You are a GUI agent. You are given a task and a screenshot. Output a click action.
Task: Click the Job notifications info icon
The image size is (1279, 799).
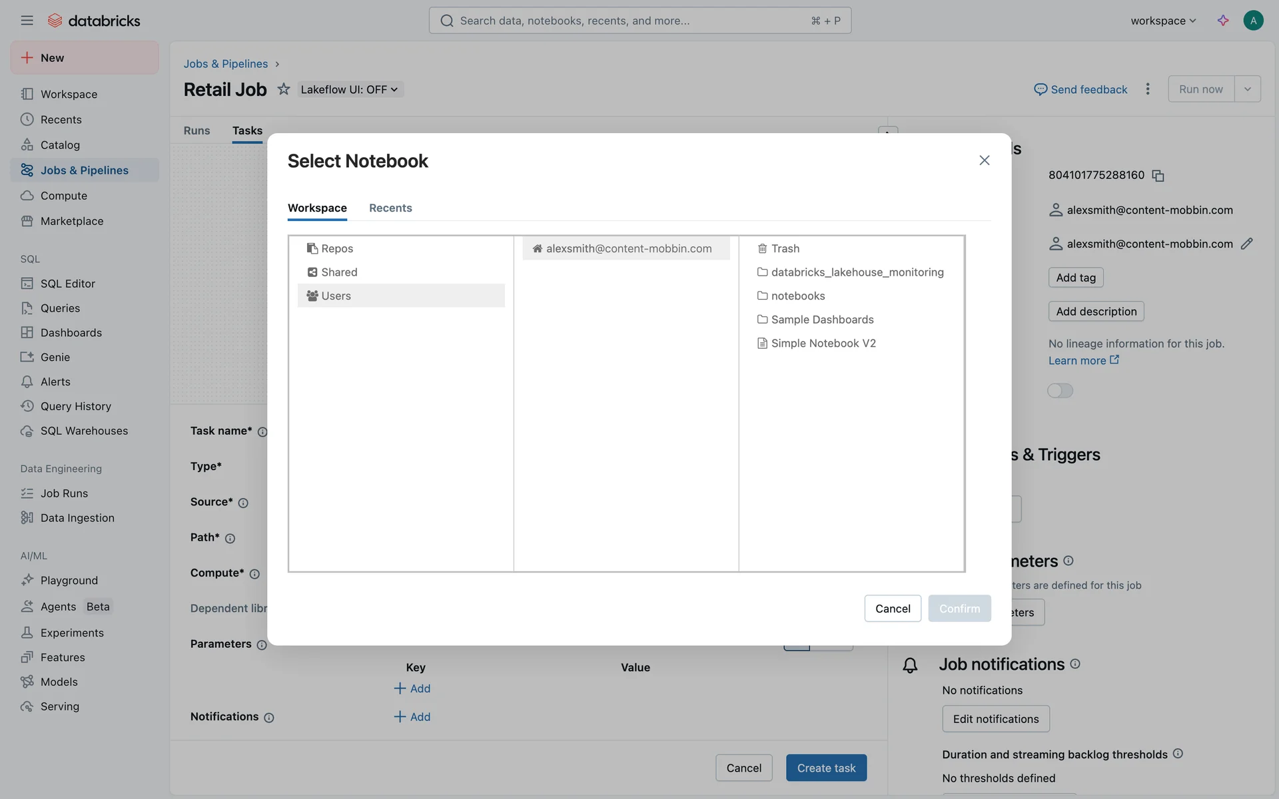pyautogui.click(x=1075, y=664)
